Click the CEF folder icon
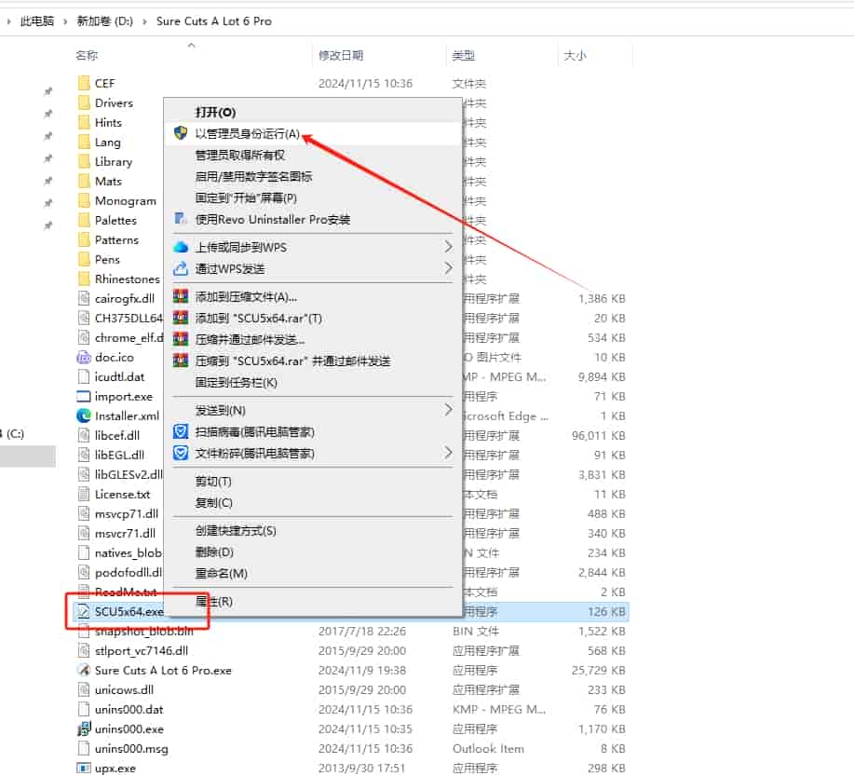 point(84,83)
